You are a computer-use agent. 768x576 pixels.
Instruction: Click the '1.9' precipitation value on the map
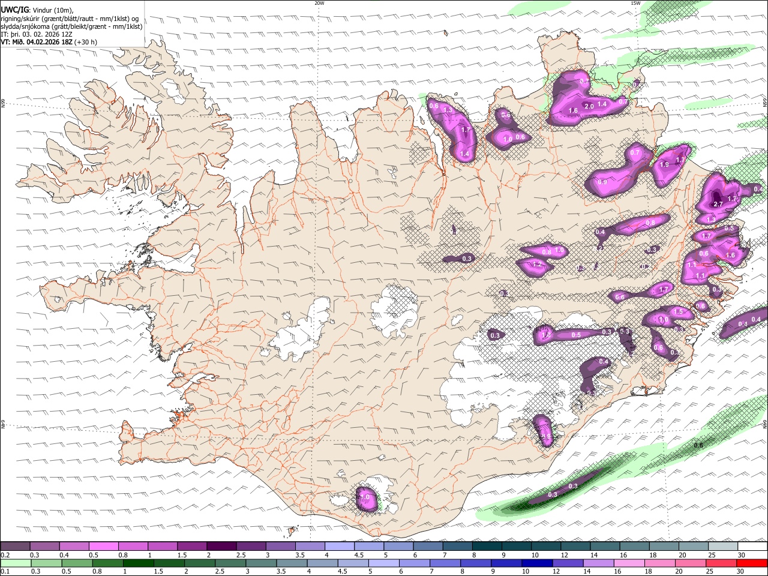(x=664, y=165)
